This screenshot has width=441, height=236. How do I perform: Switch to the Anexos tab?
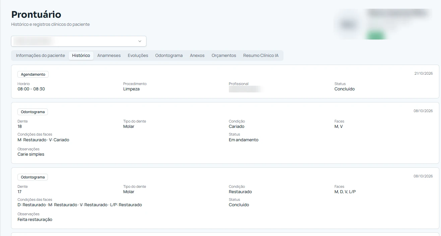[x=197, y=56]
